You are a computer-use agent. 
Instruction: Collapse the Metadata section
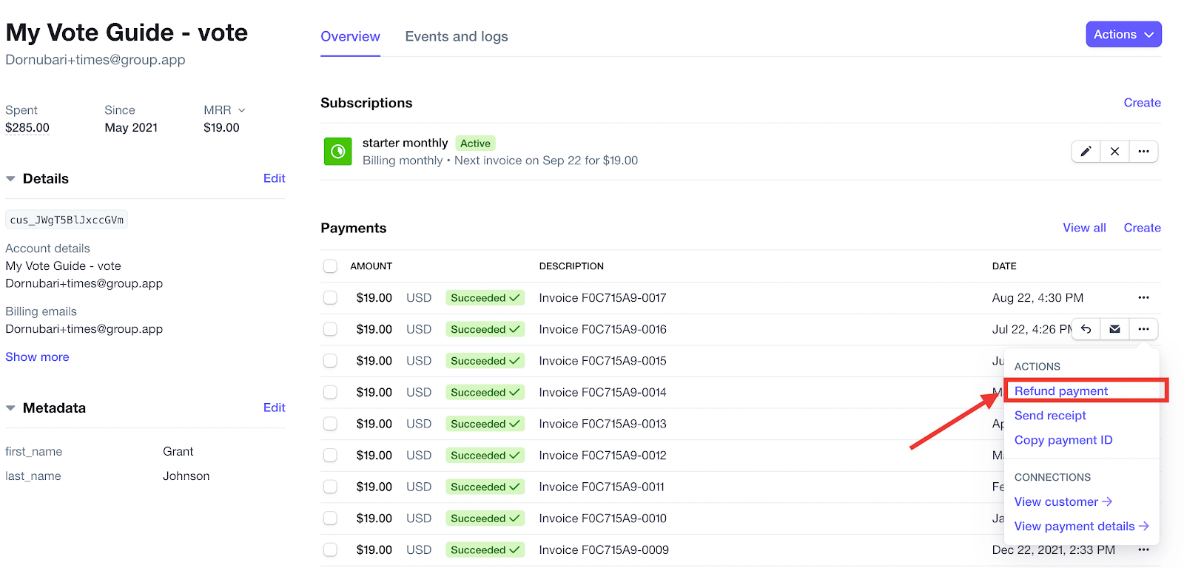coord(11,408)
